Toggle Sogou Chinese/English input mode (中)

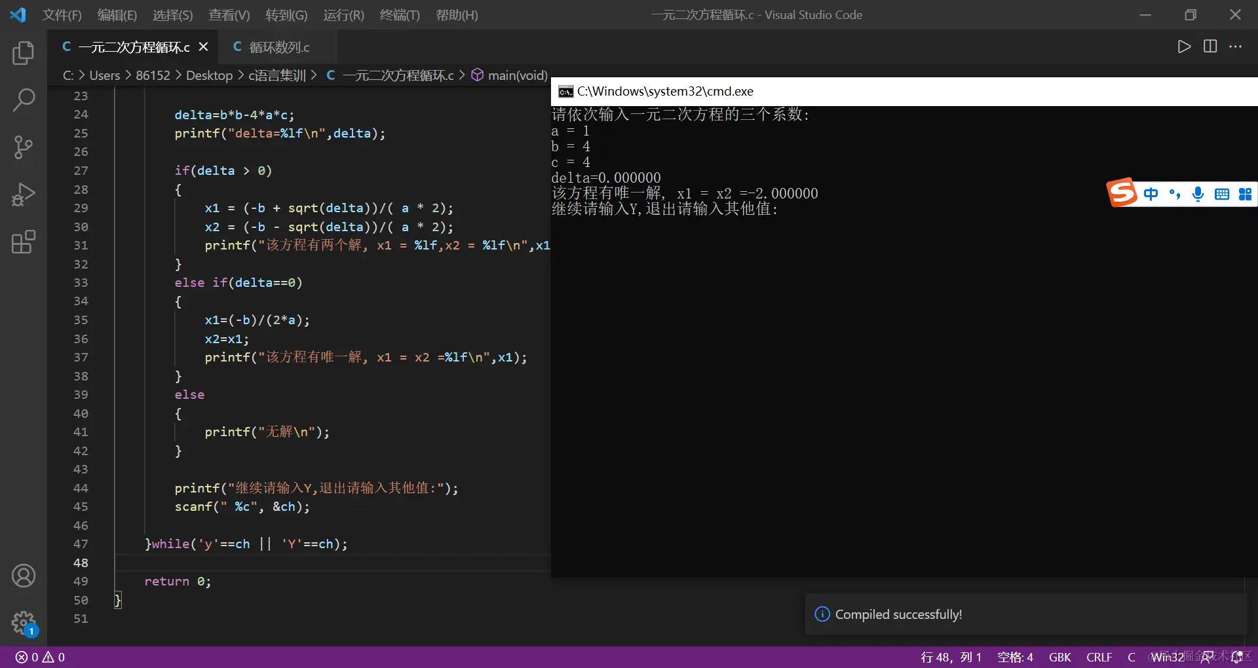click(1151, 194)
